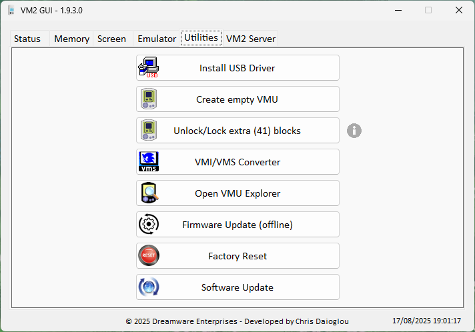The image size is (475, 332).
Task: Show info about the extra blocks option
Action: (354, 131)
